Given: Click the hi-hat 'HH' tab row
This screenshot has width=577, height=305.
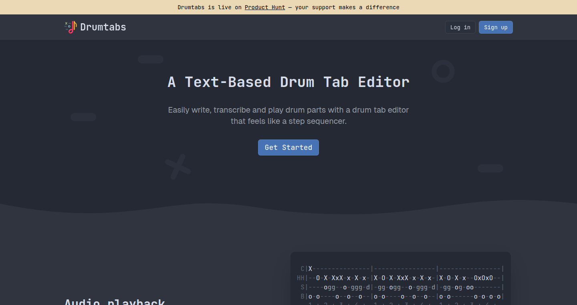Looking at the screenshot, I should tap(401, 278).
